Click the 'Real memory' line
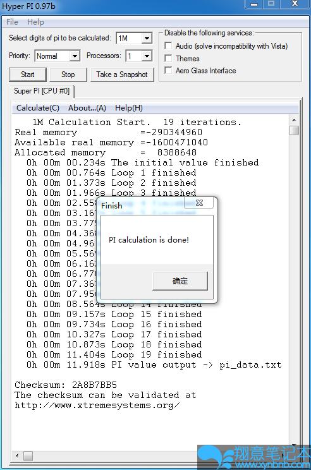311x470 pixels. pos(108,132)
